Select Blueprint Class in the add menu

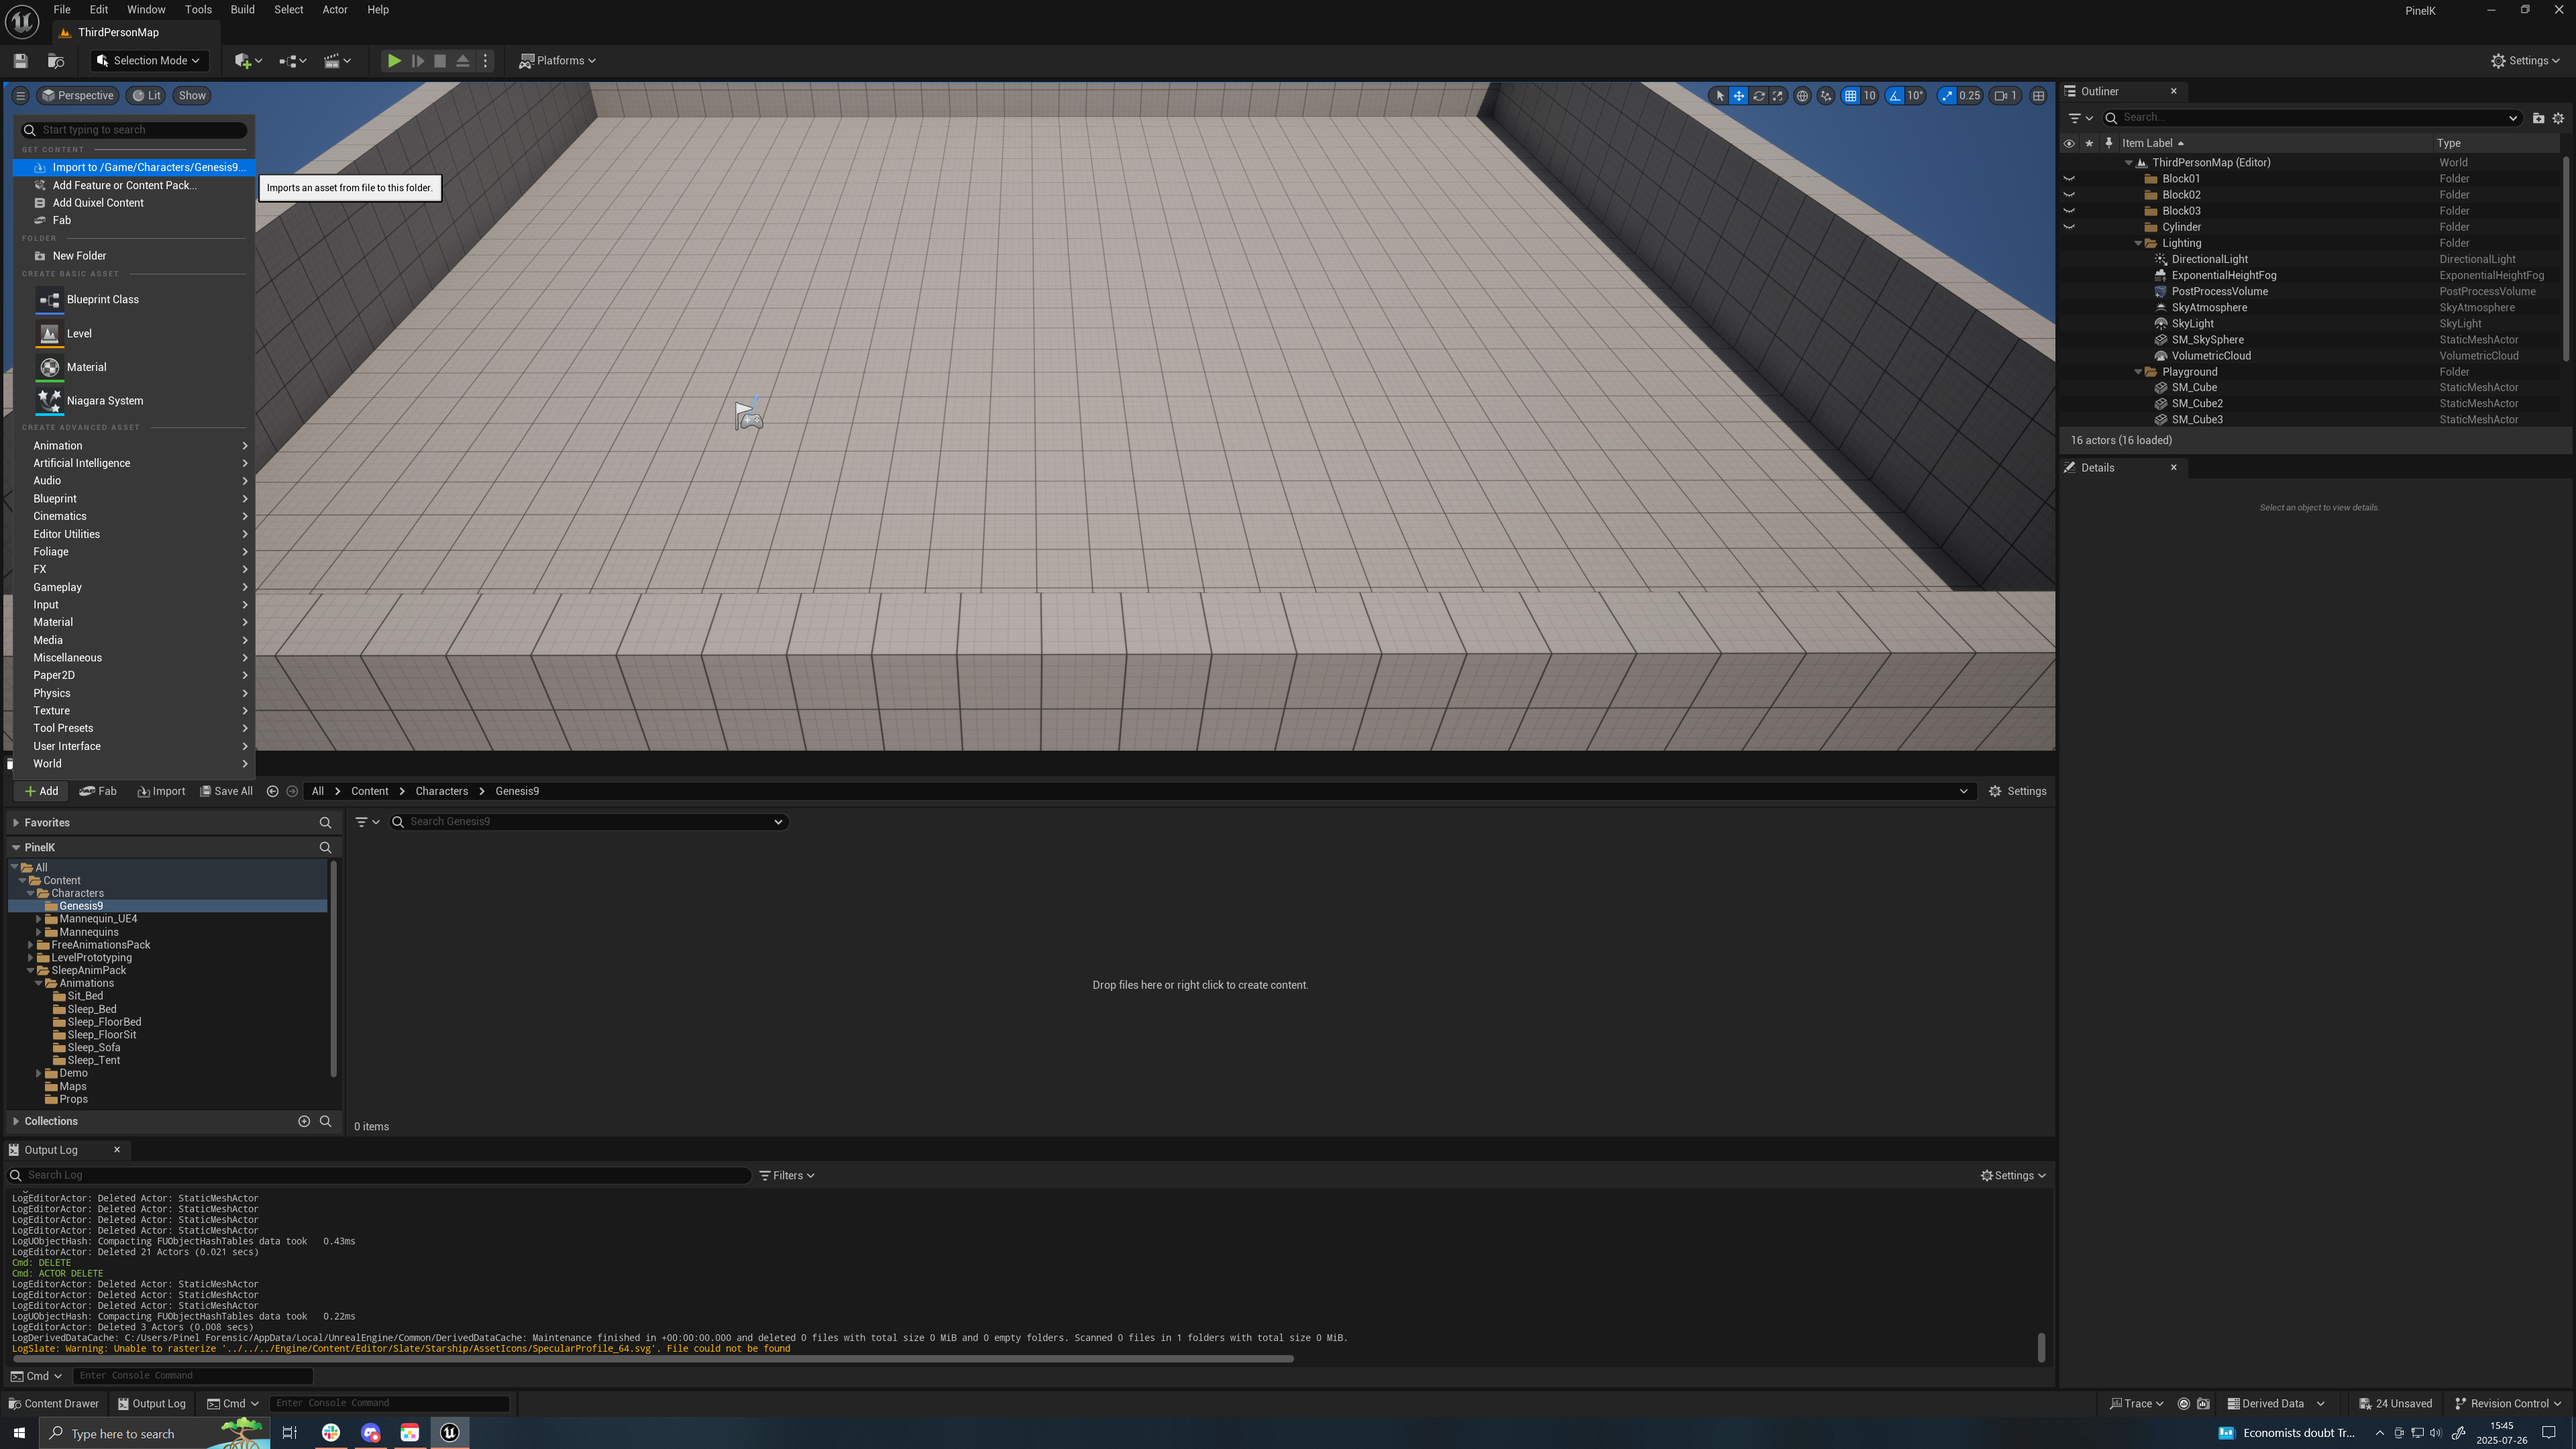pos(133,300)
